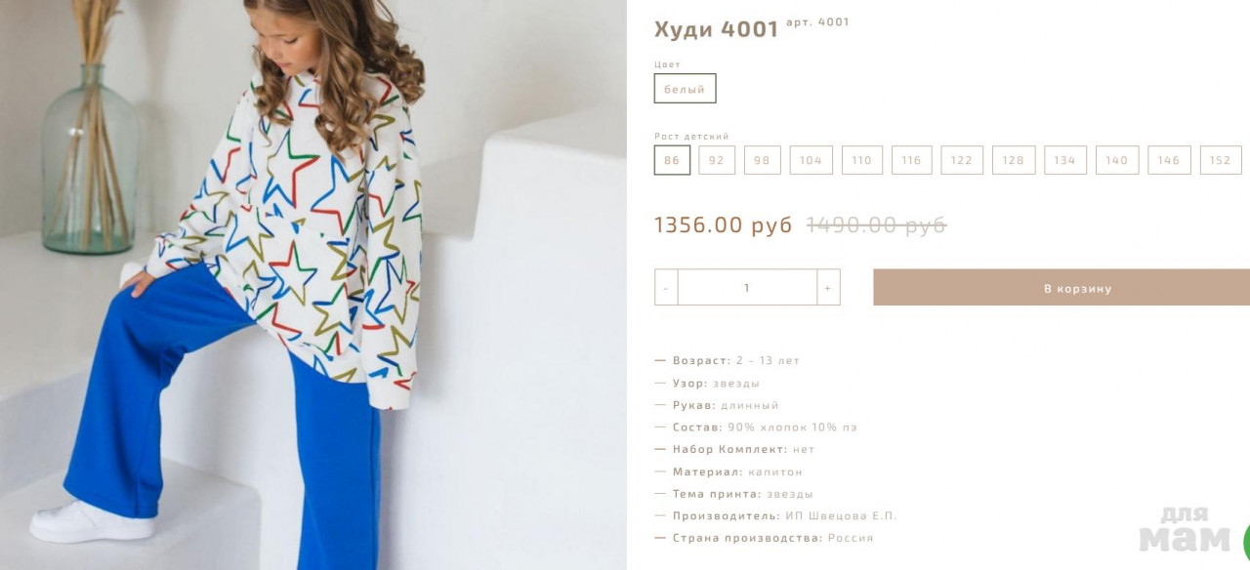Screen dimensions: 1250x570
Task: Pick size 116
Action: tap(911, 160)
